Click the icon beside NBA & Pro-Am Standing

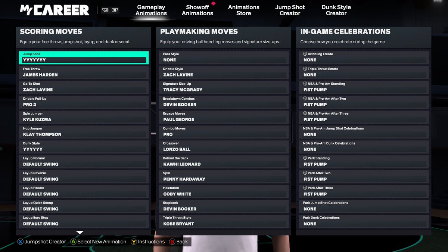[305, 84]
